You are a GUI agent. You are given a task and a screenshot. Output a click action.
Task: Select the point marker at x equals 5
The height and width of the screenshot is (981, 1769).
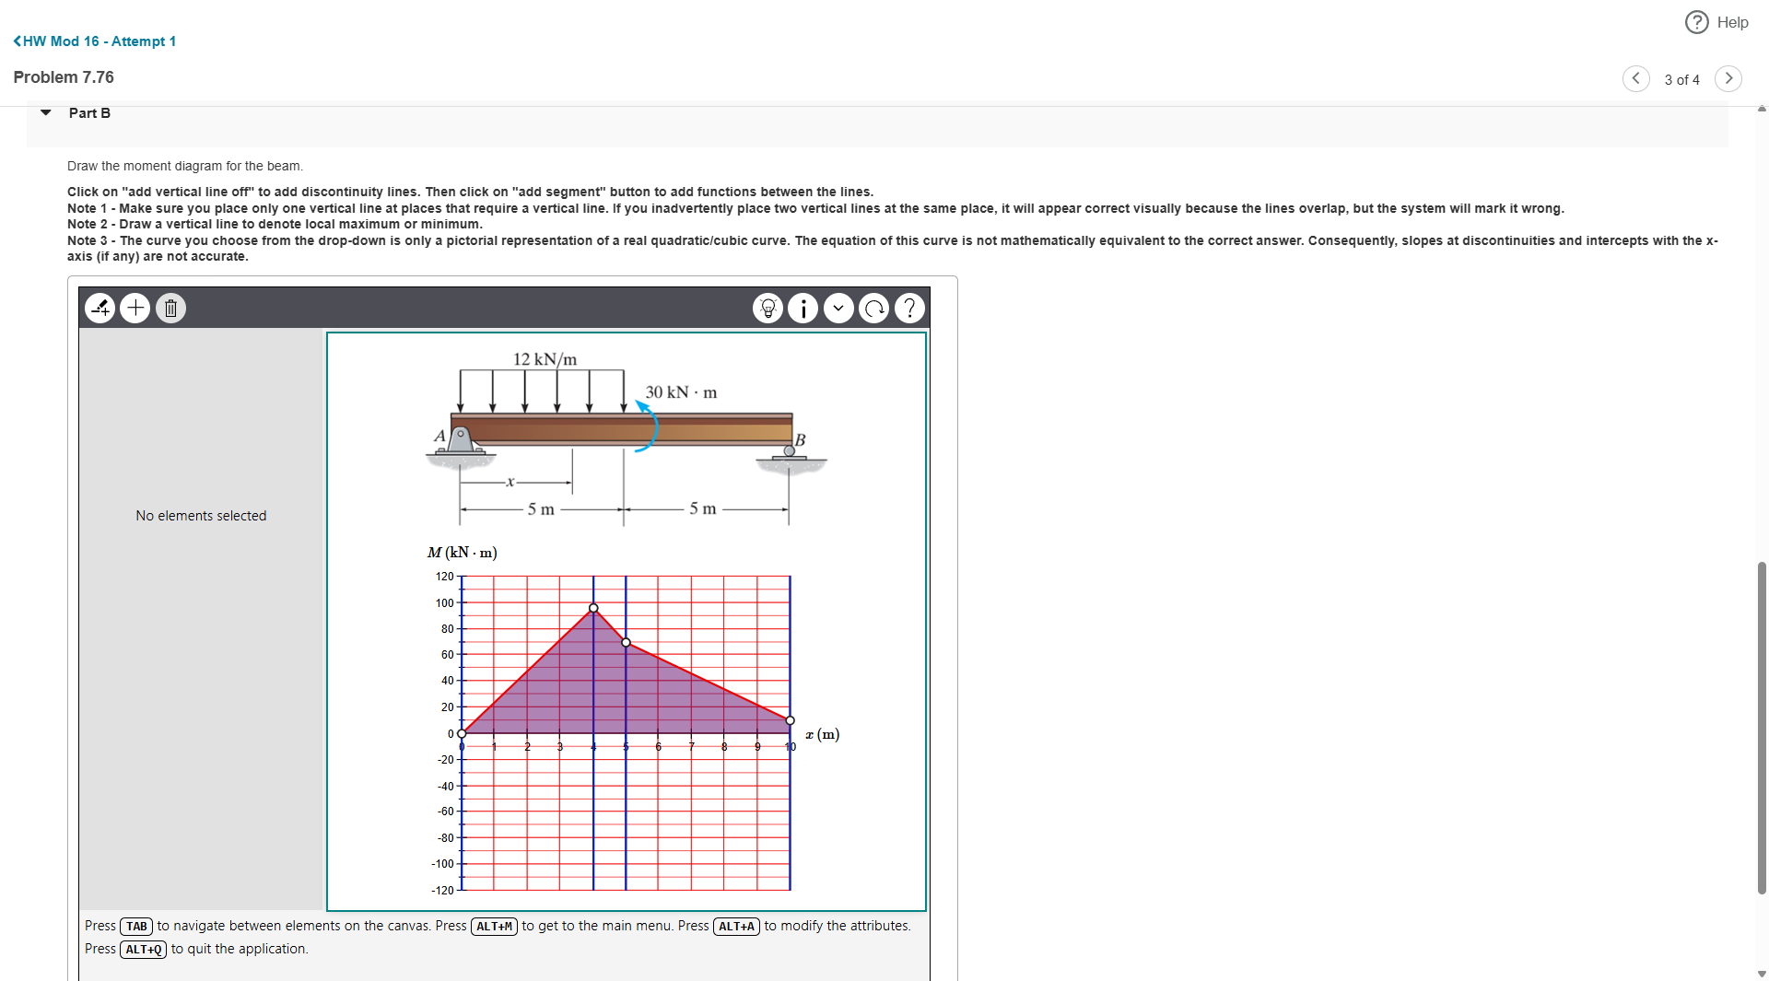pos(626,642)
